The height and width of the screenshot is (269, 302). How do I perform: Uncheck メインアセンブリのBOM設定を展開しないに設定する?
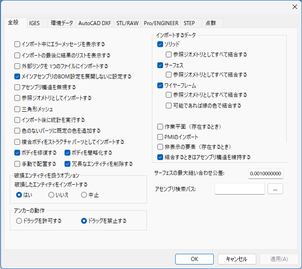click(17, 77)
